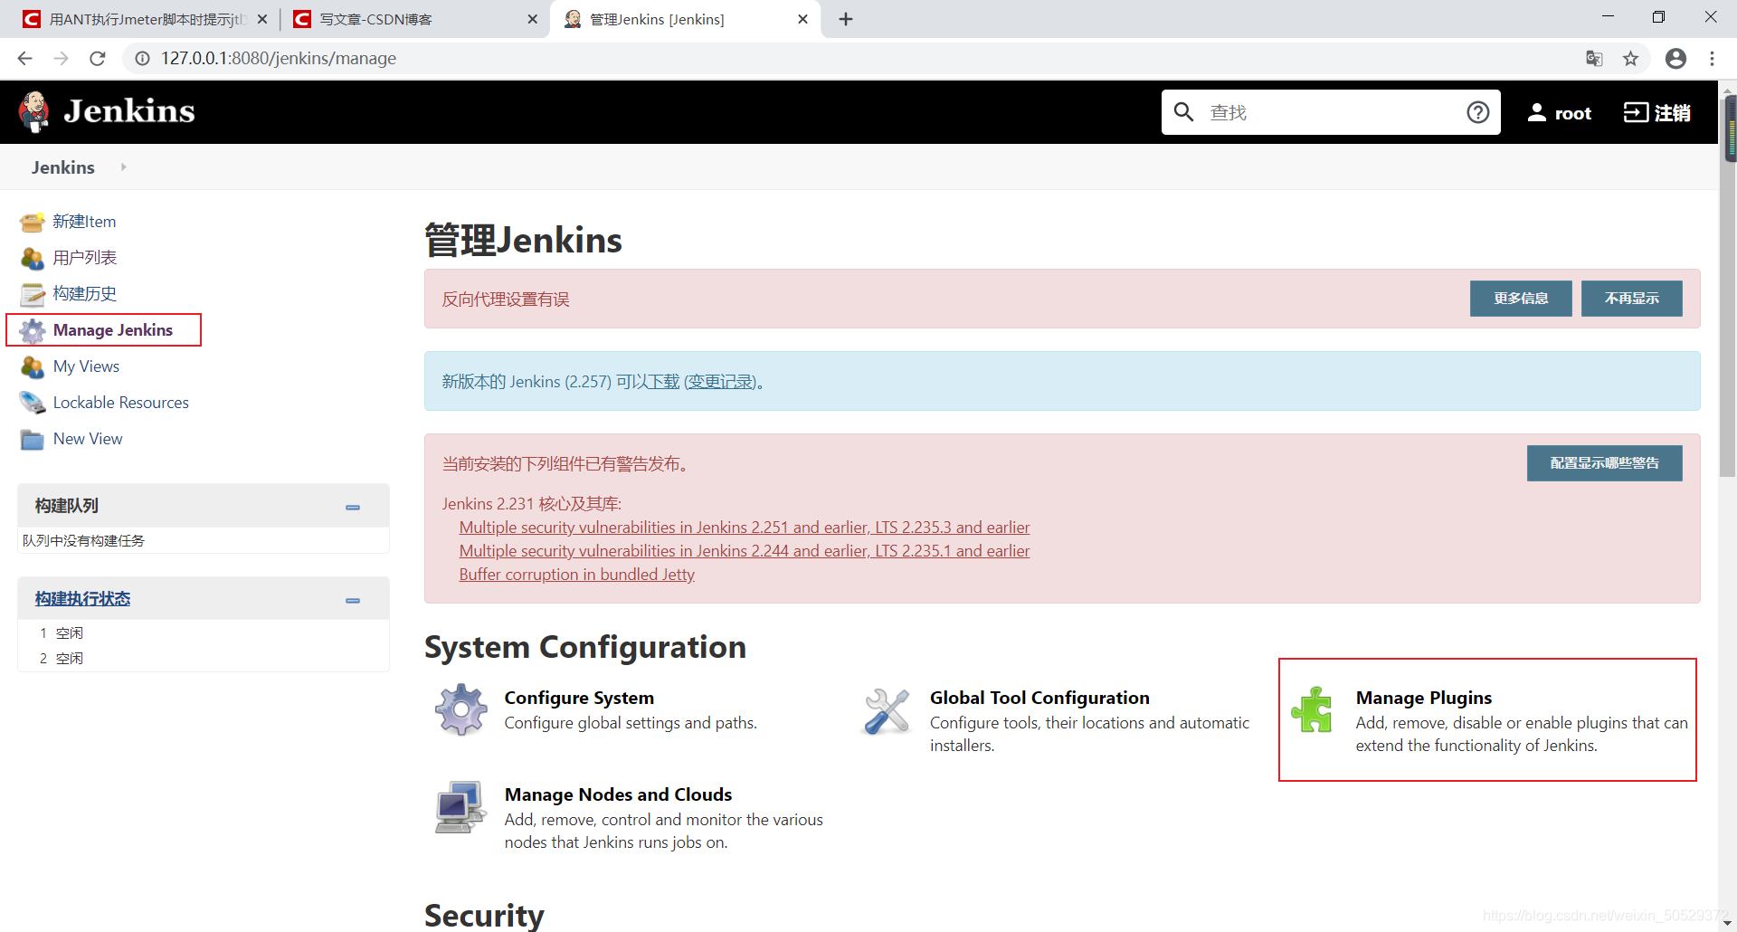Click the Jenkins wordmark in header
The width and height of the screenshot is (1737, 932).
(x=129, y=111)
